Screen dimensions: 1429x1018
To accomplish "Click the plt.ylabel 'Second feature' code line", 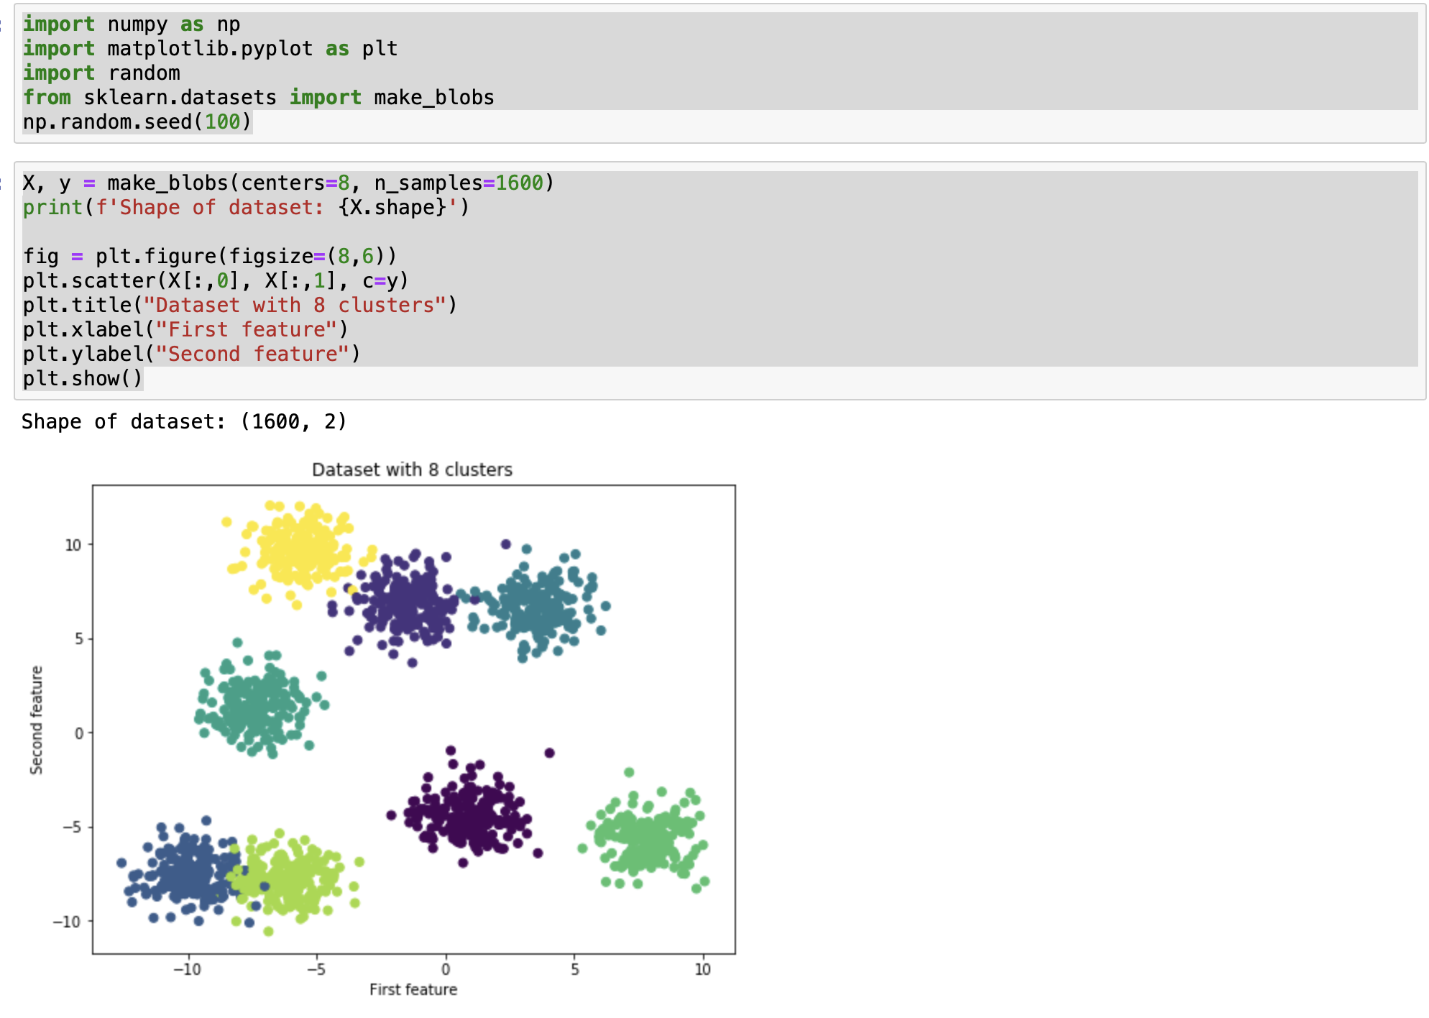I will [191, 354].
